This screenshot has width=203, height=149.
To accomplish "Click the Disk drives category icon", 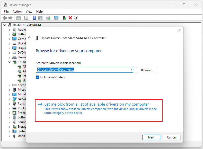I will click(x=14, y=44).
